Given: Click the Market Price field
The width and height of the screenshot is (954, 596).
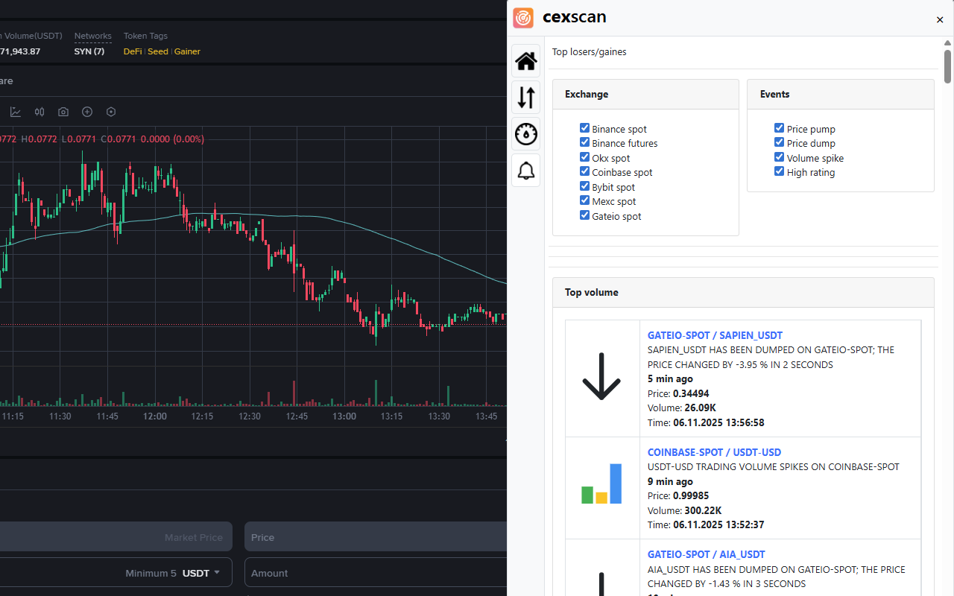Looking at the screenshot, I should tap(116, 537).
